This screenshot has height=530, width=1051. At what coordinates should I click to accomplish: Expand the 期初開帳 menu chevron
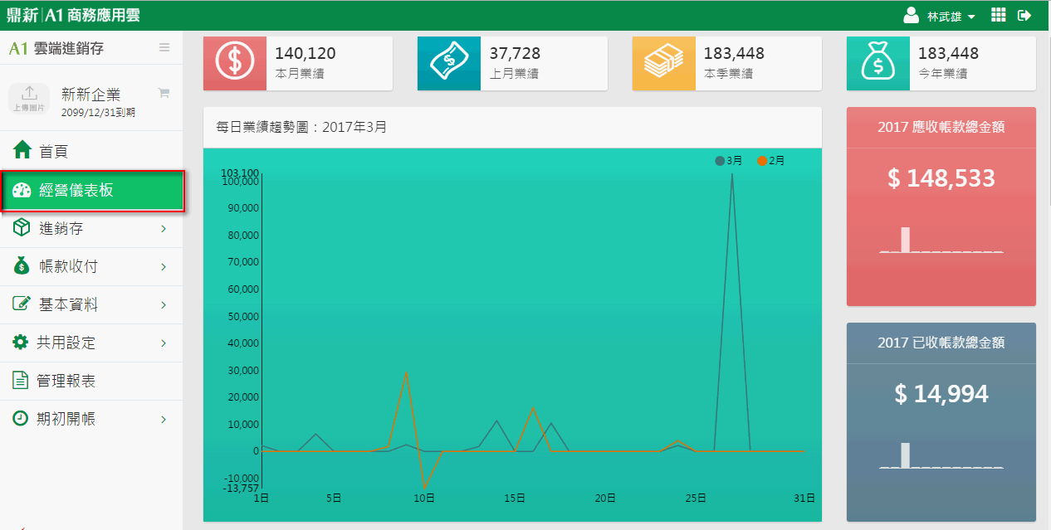[x=164, y=420]
